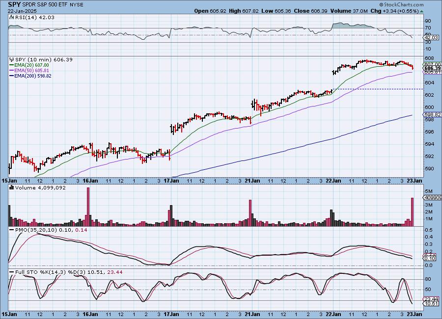Click the Volume 37.0M header value
Image resolution: width=442 pixels, height=319 pixels.
click(349, 11)
